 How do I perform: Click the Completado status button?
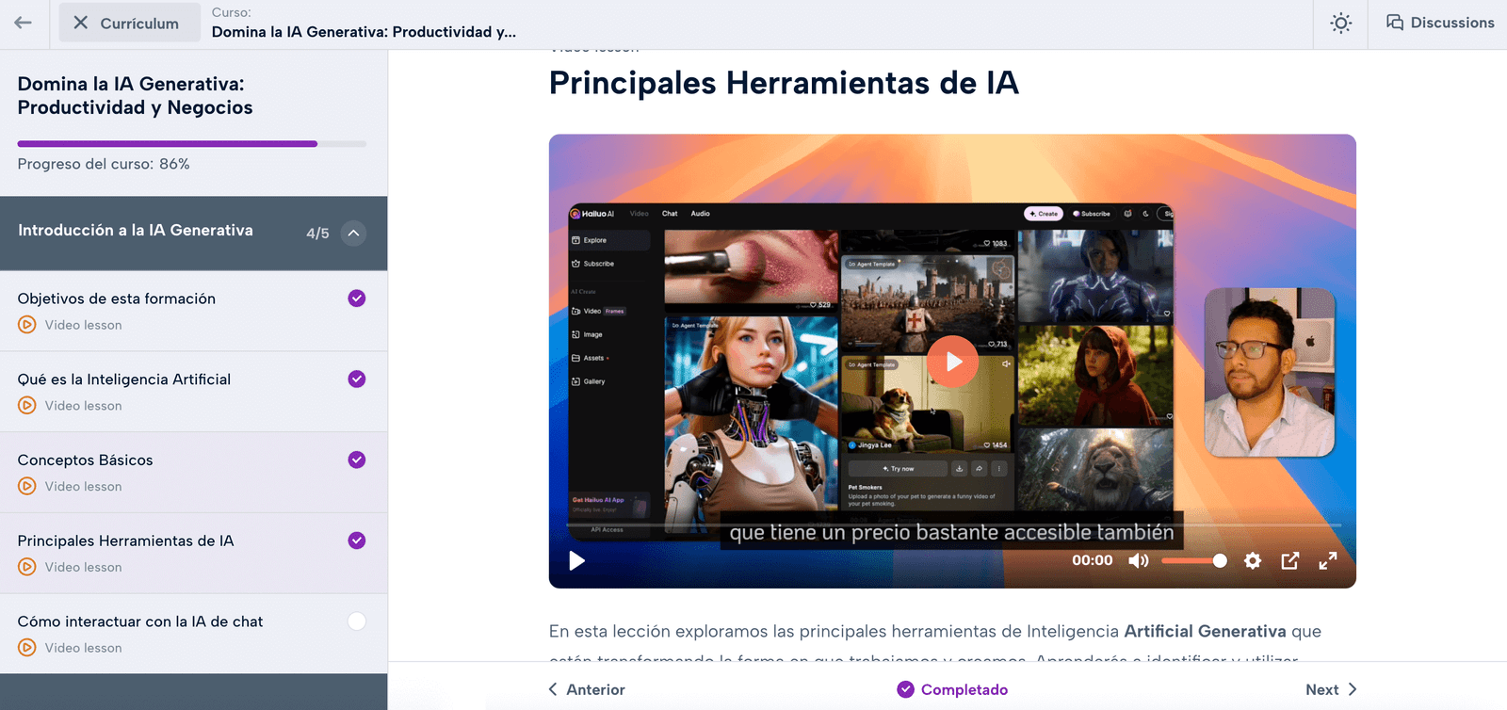point(952,689)
